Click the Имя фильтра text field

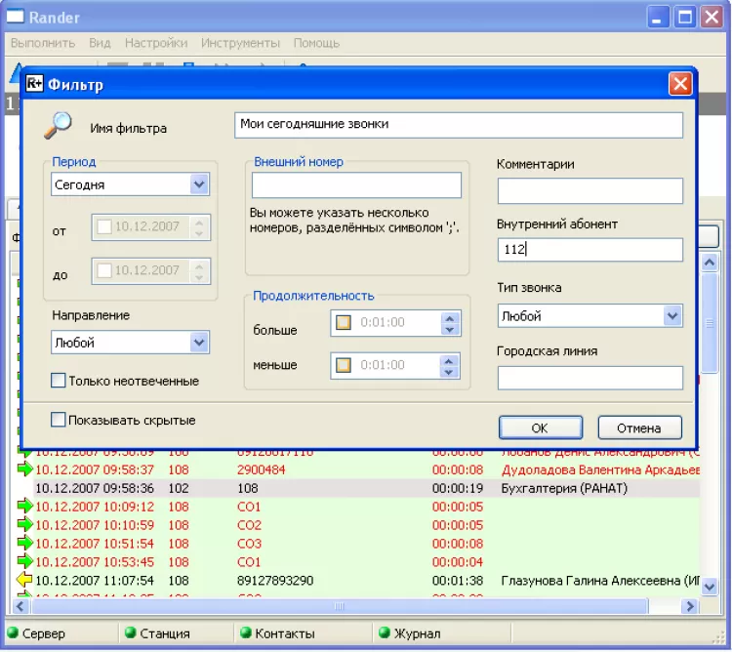click(459, 125)
